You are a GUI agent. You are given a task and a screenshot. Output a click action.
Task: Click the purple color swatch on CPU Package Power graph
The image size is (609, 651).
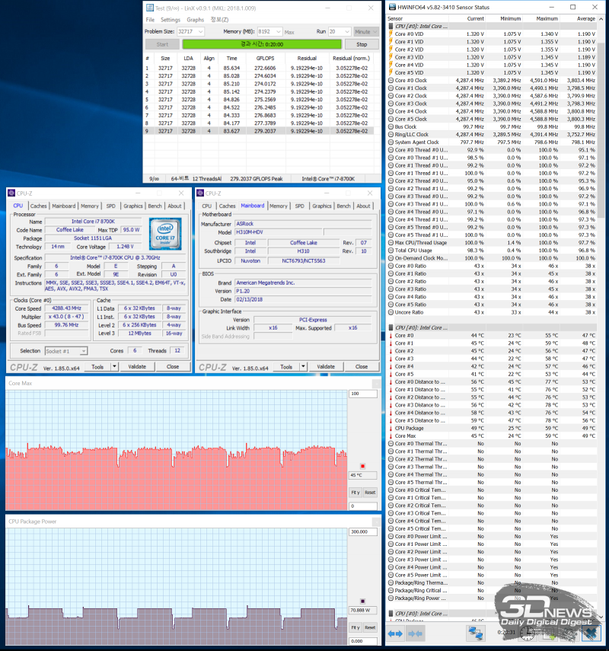point(362,602)
